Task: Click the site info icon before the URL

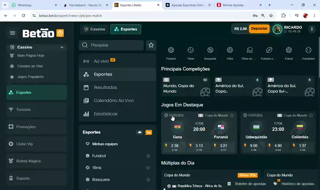Action: coord(34,16)
